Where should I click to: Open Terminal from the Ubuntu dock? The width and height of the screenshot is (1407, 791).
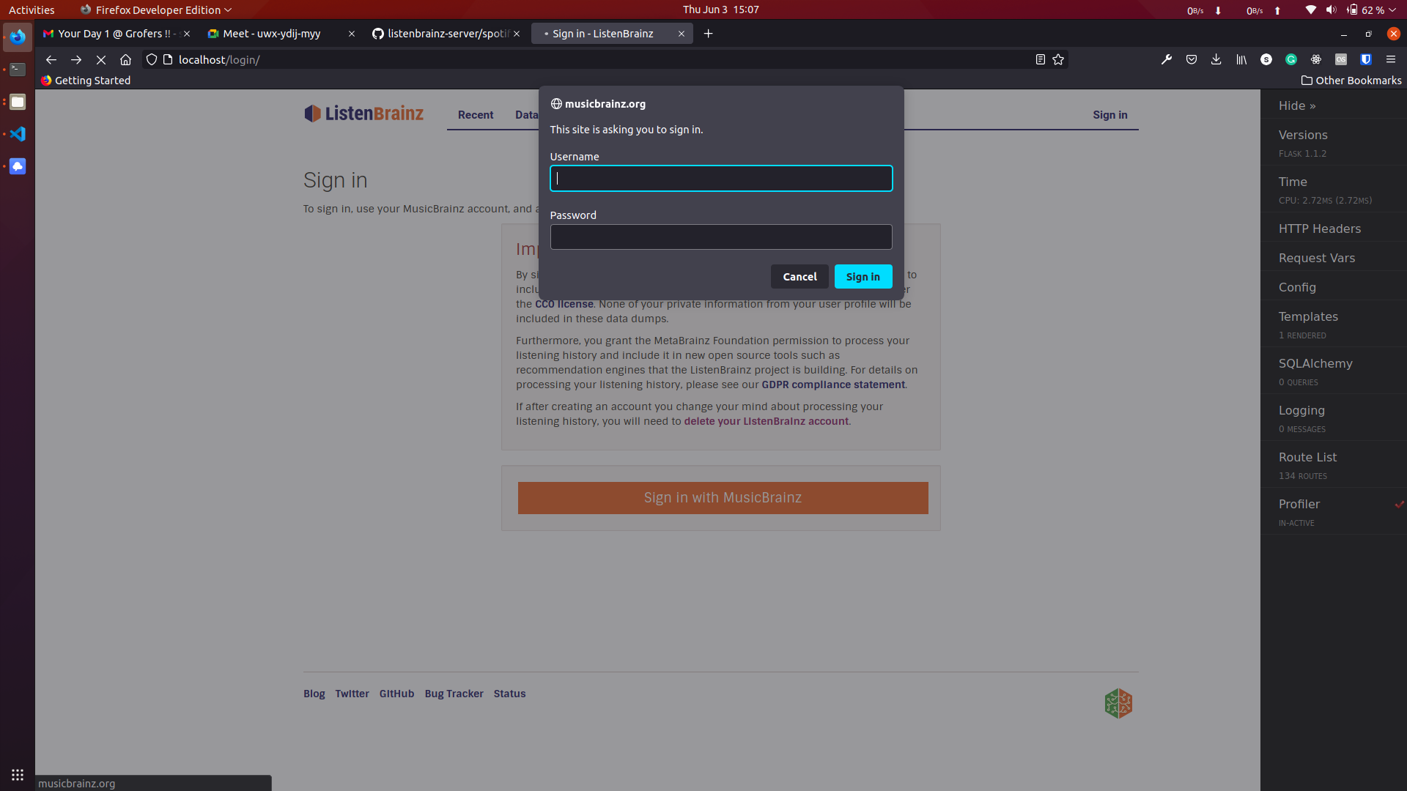click(x=18, y=70)
